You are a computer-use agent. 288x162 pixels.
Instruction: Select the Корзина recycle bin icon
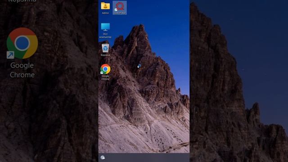tap(105, 48)
